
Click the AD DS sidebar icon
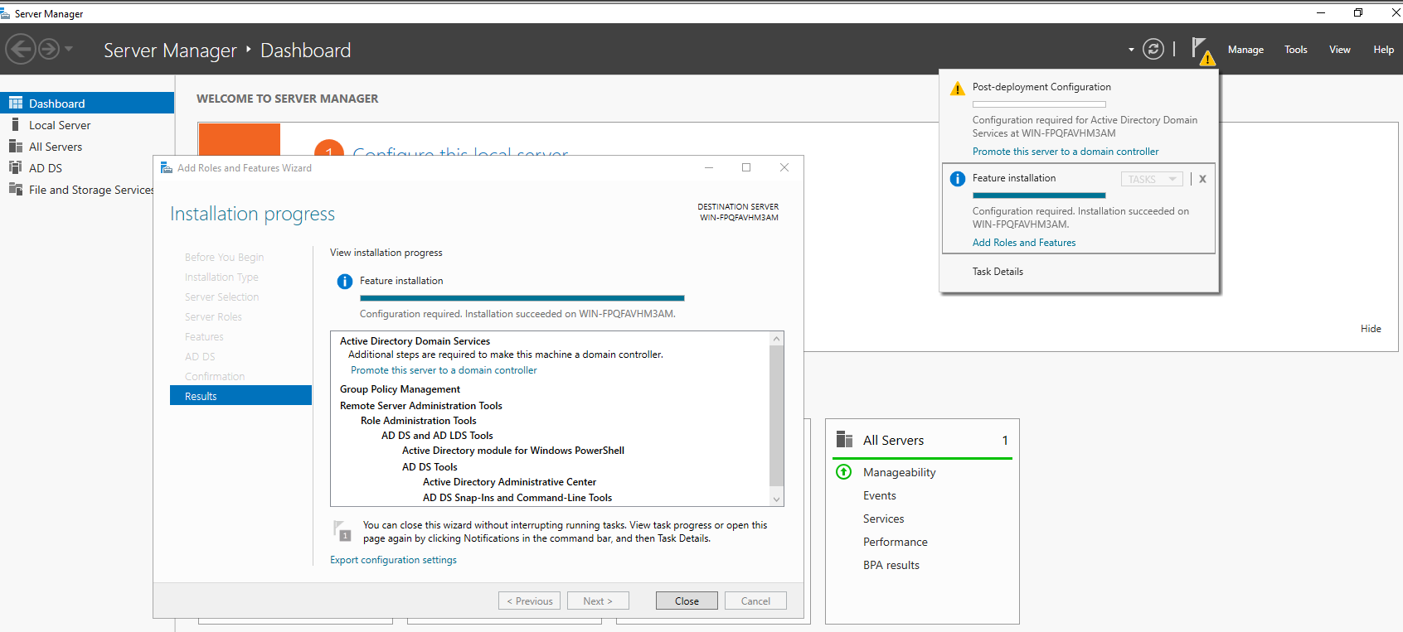pos(15,167)
